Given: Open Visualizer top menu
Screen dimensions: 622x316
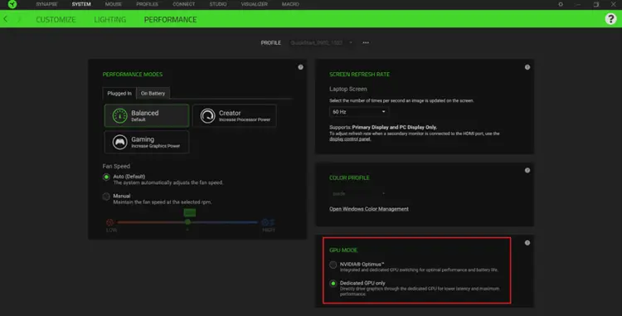Looking at the screenshot, I should click(x=255, y=4).
